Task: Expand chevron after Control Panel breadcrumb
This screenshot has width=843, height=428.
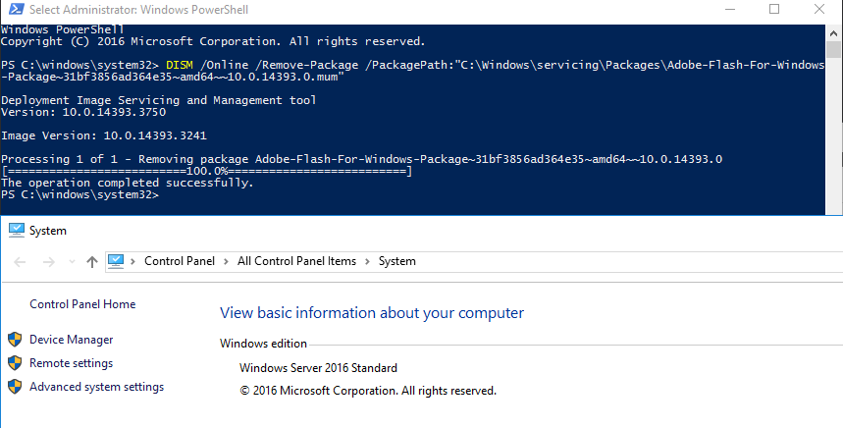Action: (226, 261)
